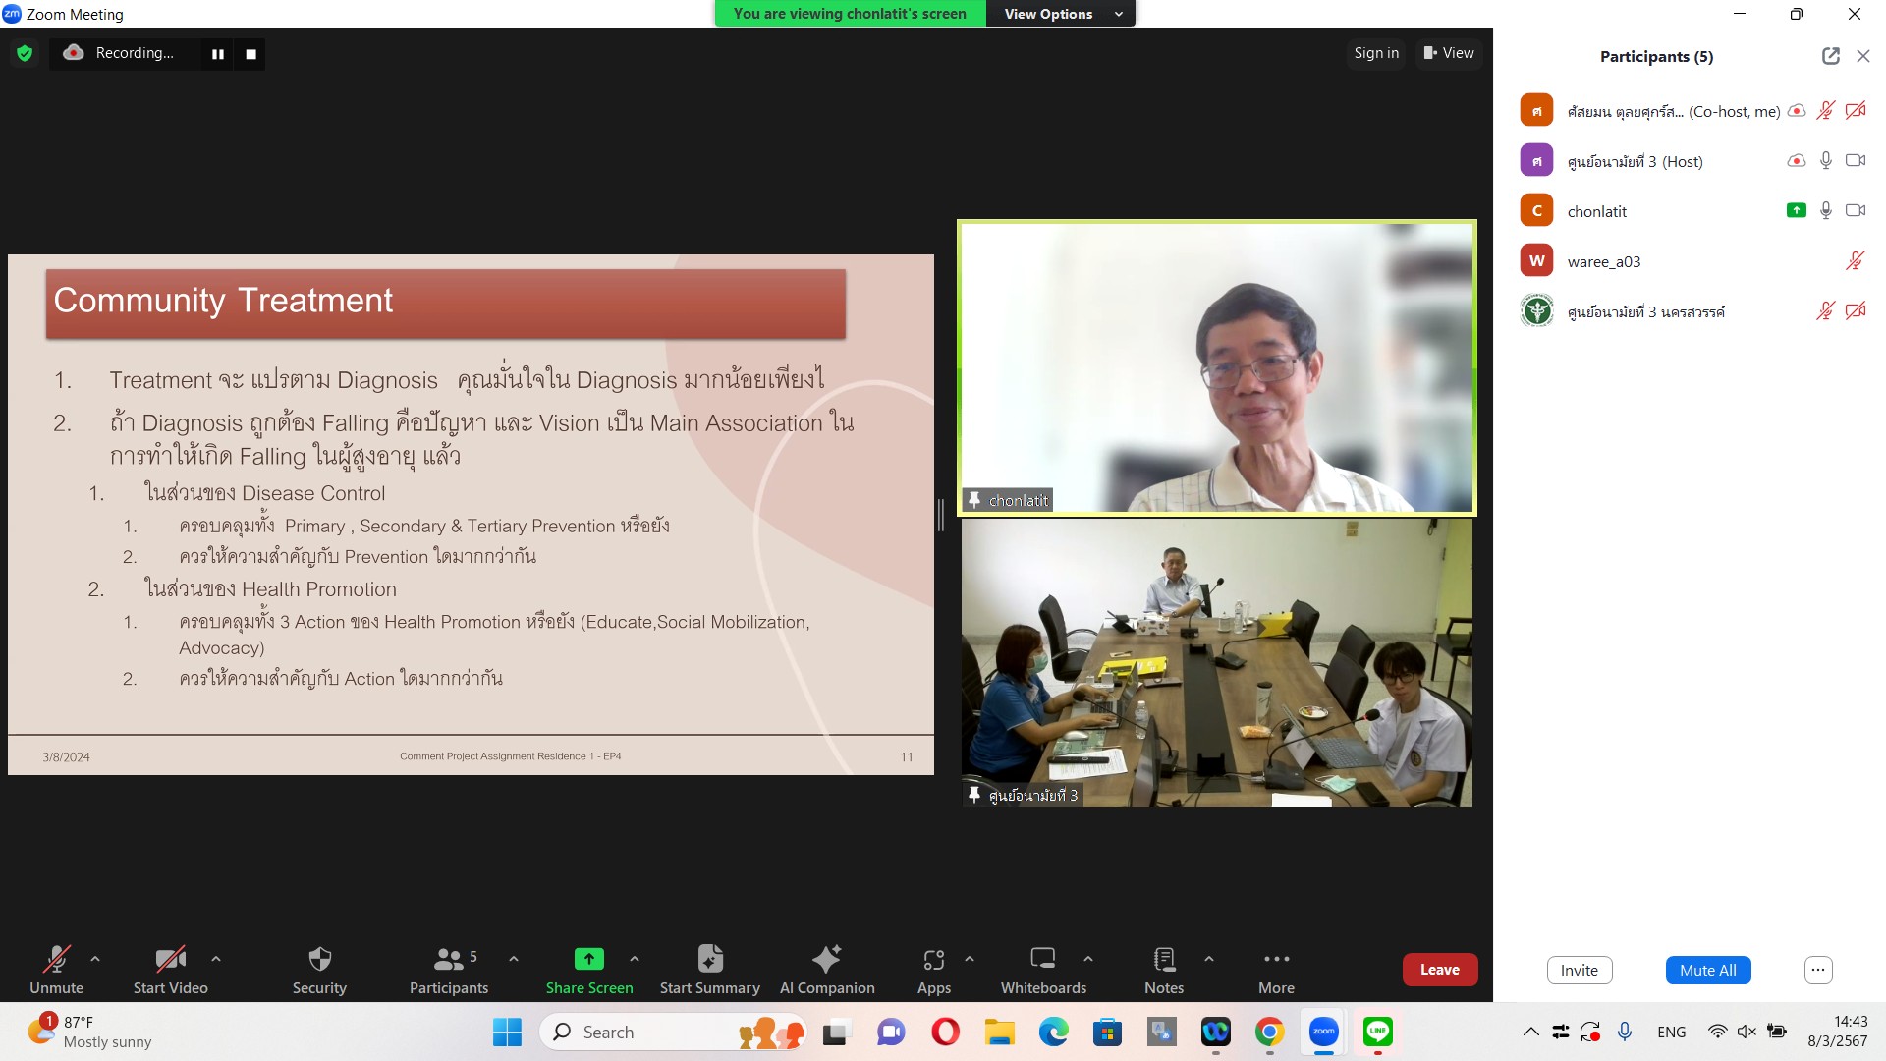Open the Whiteboards icon
Image resolution: width=1886 pixels, height=1061 pixels.
pos(1042,959)
